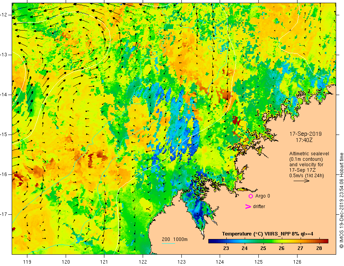Click the 0.5m/s (1kt 24h) label
Image resolution: width=344 pixels, height=266 pixels.
click(307, 176)
